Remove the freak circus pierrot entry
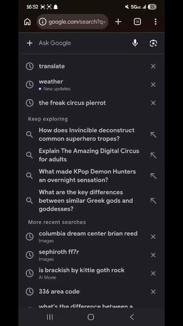 point(153,103)
